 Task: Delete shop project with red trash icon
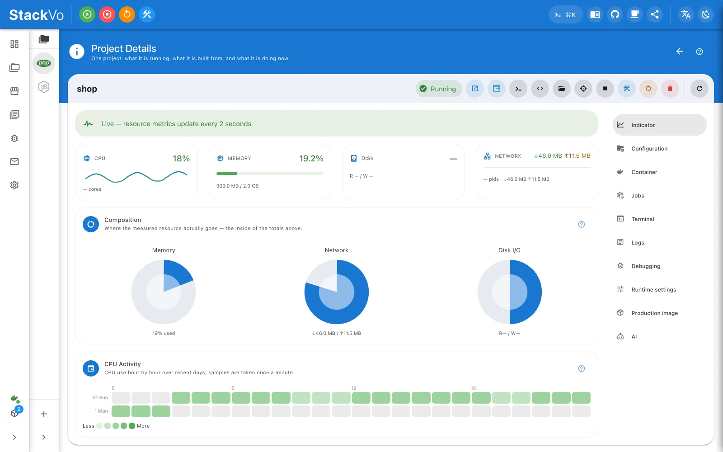tap(670, 89)
